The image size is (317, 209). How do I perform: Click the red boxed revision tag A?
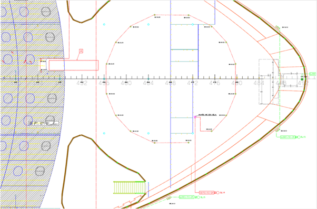[x=81, y=51]
